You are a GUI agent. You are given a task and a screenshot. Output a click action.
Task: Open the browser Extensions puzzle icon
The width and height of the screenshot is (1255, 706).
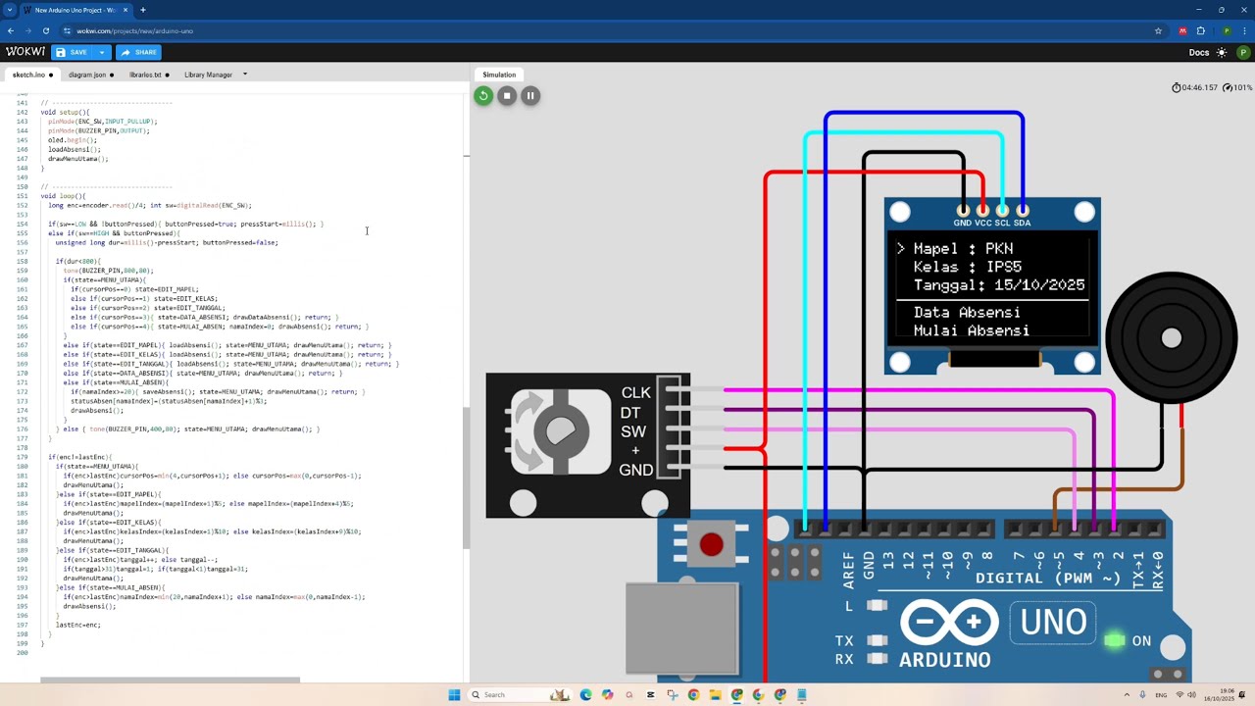1201,30
